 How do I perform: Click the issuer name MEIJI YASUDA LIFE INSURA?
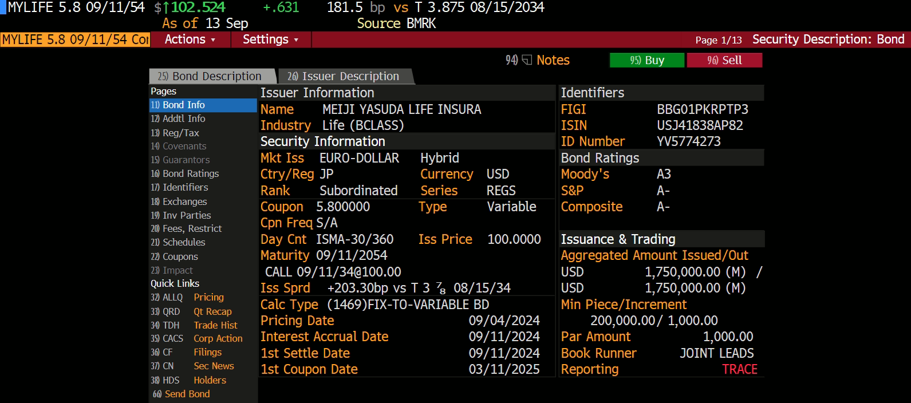[x=401, y=109]
